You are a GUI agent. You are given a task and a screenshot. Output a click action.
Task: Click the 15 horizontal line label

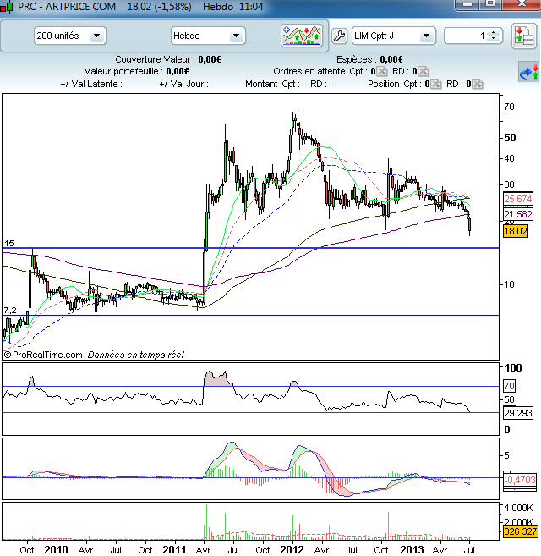pyautogui.click(x=8, y=243)
